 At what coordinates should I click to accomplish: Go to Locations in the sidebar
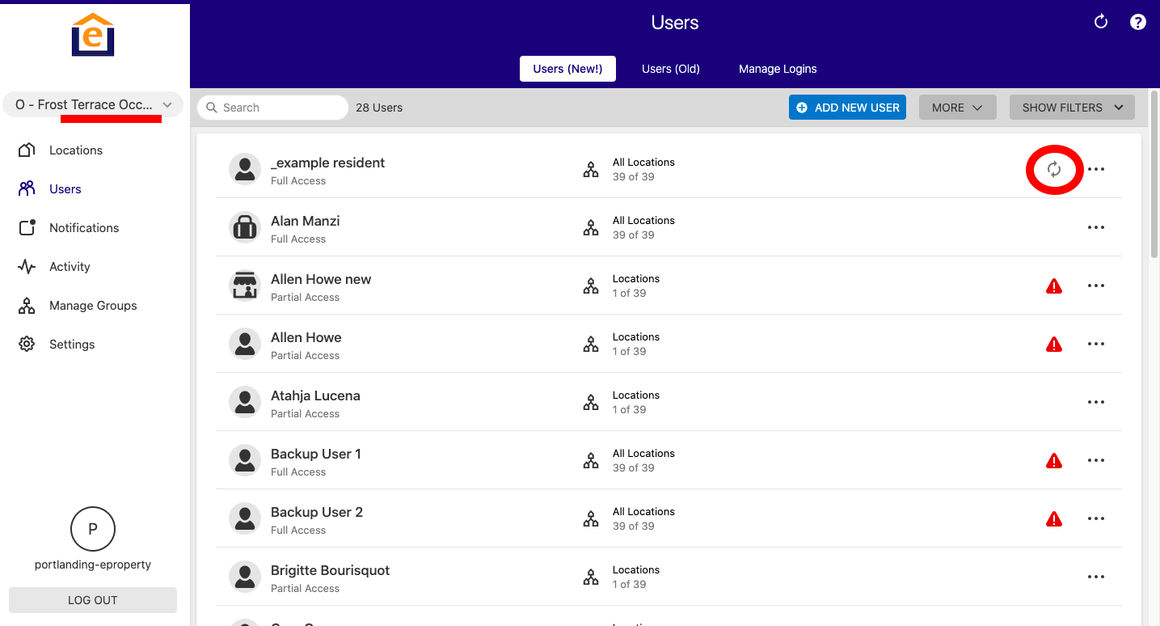point(76,150)
